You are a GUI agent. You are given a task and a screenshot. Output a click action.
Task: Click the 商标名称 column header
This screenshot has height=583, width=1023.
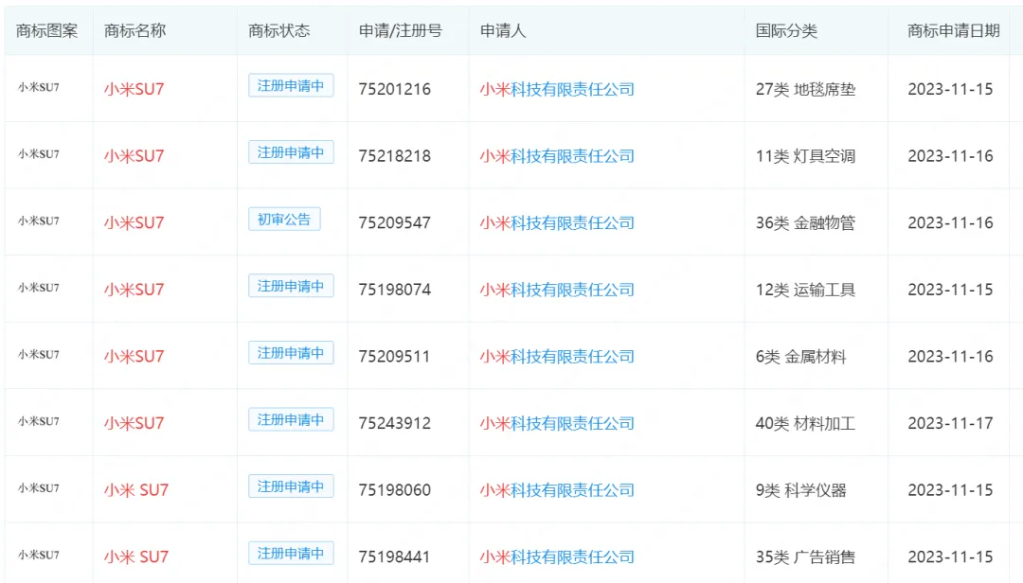click(x=135, y=30)
